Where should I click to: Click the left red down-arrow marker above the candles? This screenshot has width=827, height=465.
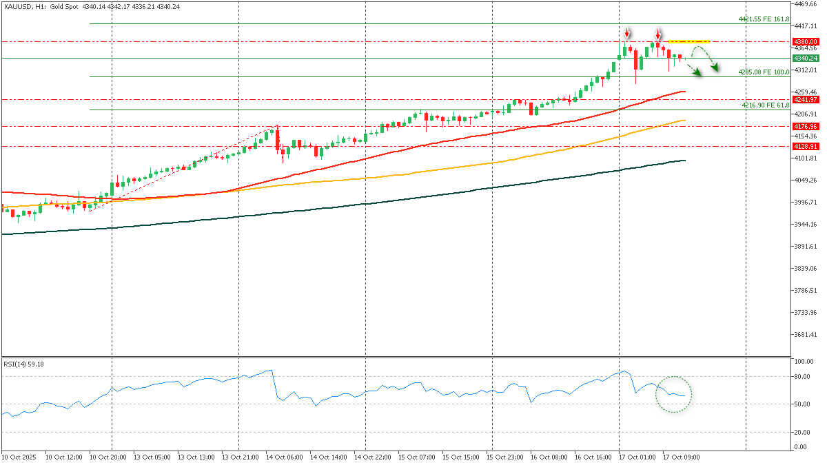coord(626,33)
